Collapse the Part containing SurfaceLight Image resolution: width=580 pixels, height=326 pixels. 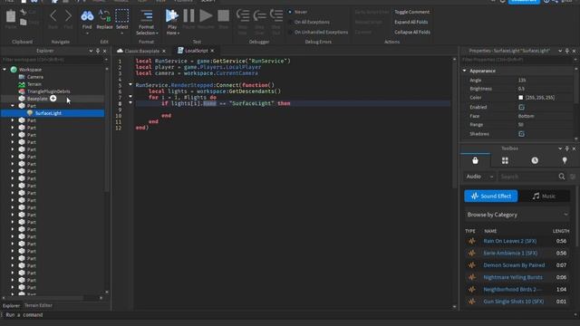(x=13, y=106)
